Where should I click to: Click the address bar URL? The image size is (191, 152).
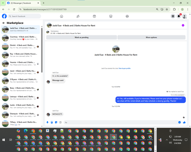click(45, 9)
